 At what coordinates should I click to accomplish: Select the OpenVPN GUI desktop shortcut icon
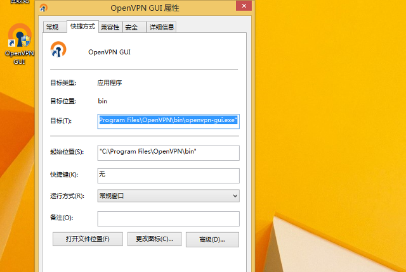pos(20,44)
